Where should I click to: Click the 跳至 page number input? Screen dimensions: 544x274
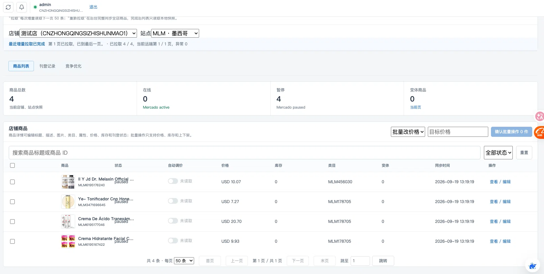(x=360, y=261)
